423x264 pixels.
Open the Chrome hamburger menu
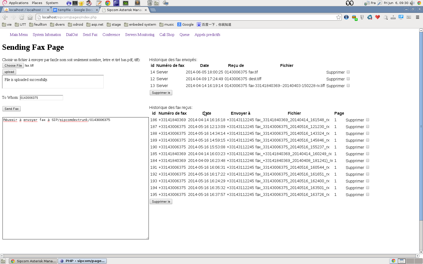[x=417, y=17]
